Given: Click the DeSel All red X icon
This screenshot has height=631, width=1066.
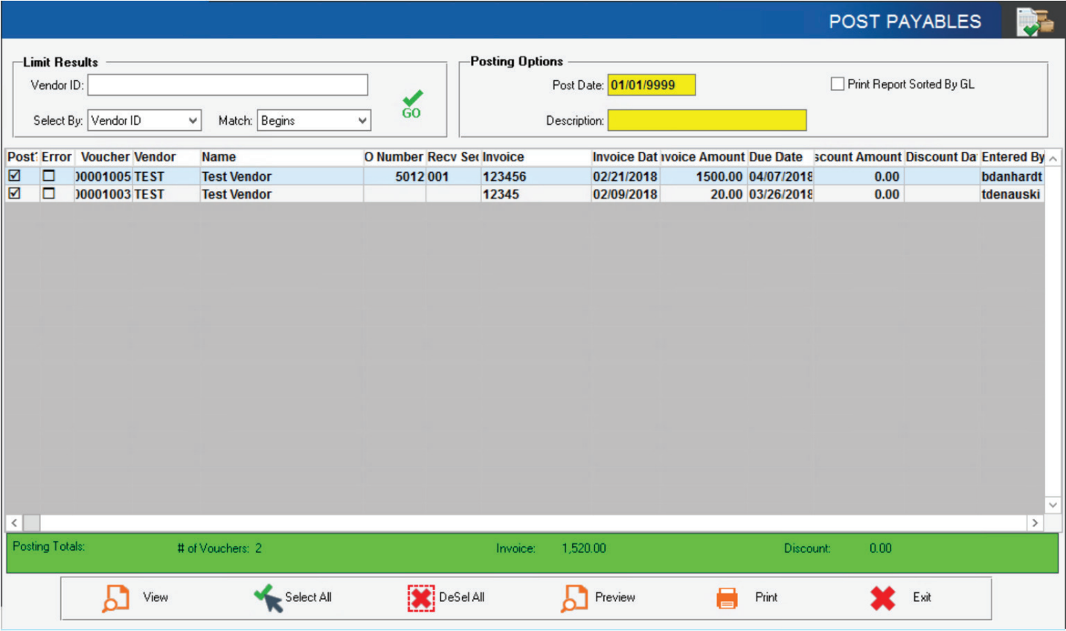Looking at the screenshot, I should (420, 598).
